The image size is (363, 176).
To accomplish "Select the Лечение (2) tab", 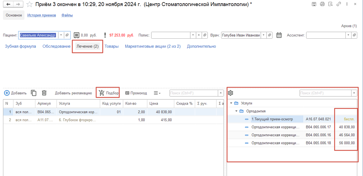I will 87,46.
